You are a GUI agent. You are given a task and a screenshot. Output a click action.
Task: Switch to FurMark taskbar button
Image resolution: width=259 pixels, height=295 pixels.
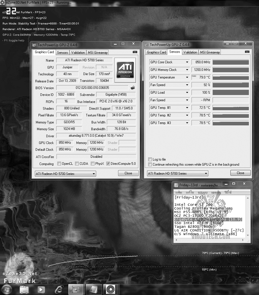coord(111,289)
